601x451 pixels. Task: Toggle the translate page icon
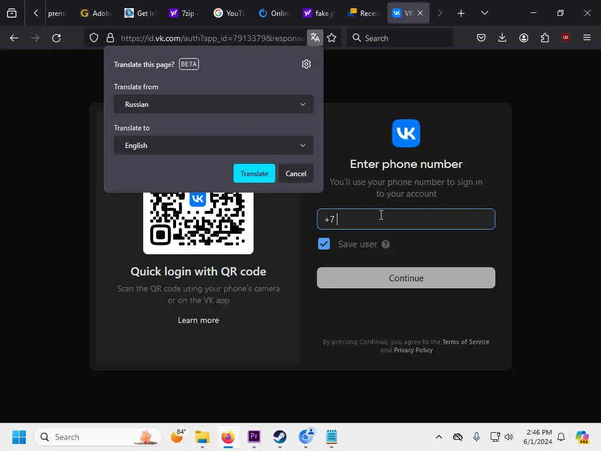coord(315,38)
